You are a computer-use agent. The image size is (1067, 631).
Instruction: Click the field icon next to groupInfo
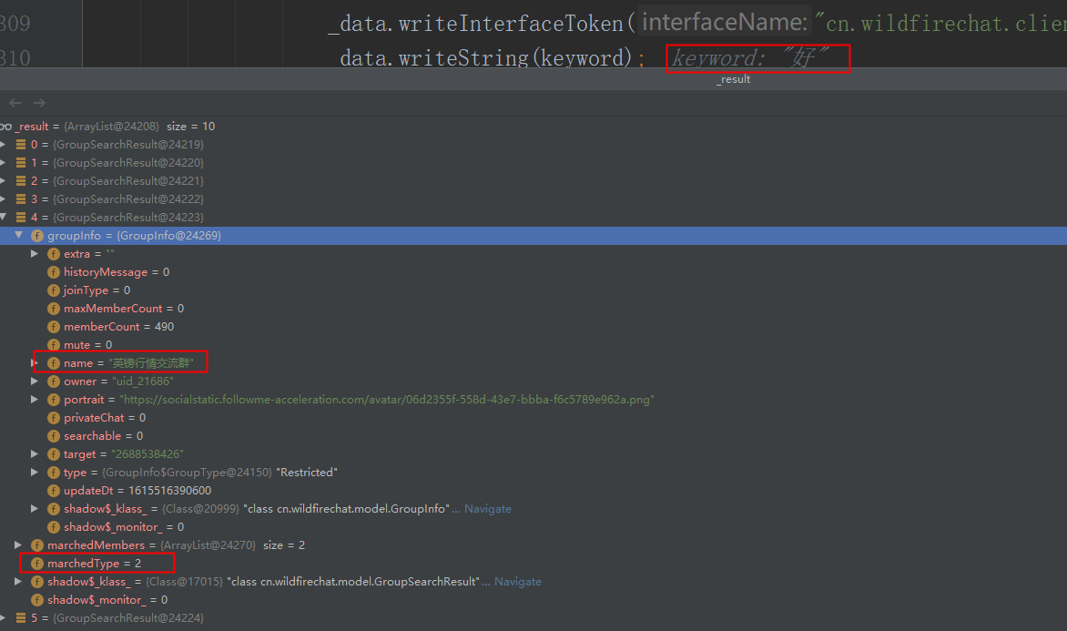tap(36, 235)
